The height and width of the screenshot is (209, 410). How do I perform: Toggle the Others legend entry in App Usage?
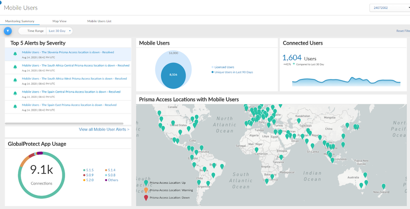tap(111, 180)
